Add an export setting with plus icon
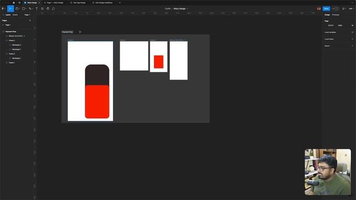Image resolution: width=356 pixels, height=200 pixels. point(352,46)
